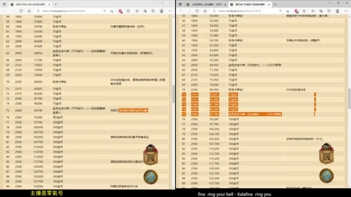
Task: Select level '58' in left table
Action: point(7,17)
